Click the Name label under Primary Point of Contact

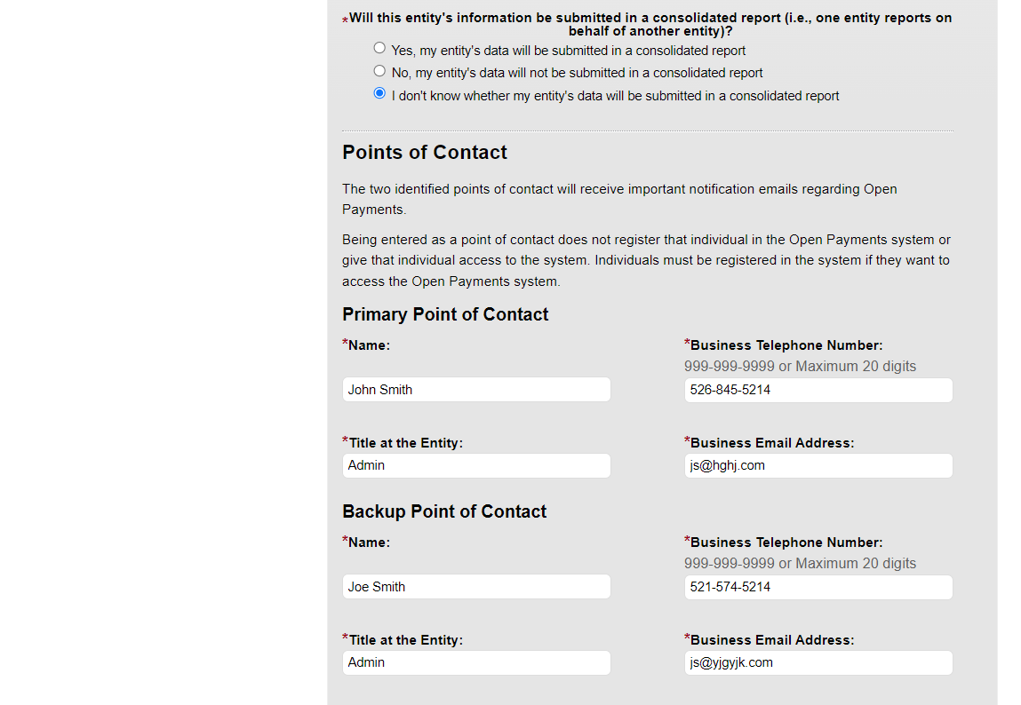pos(369,345)
